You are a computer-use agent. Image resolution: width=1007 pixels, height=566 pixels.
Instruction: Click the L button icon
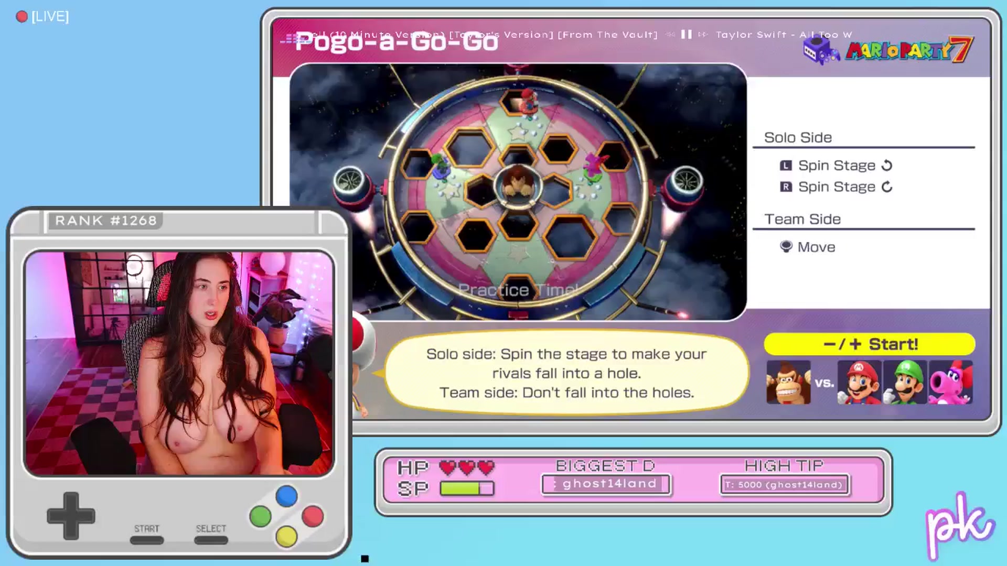tap(786, 166)
